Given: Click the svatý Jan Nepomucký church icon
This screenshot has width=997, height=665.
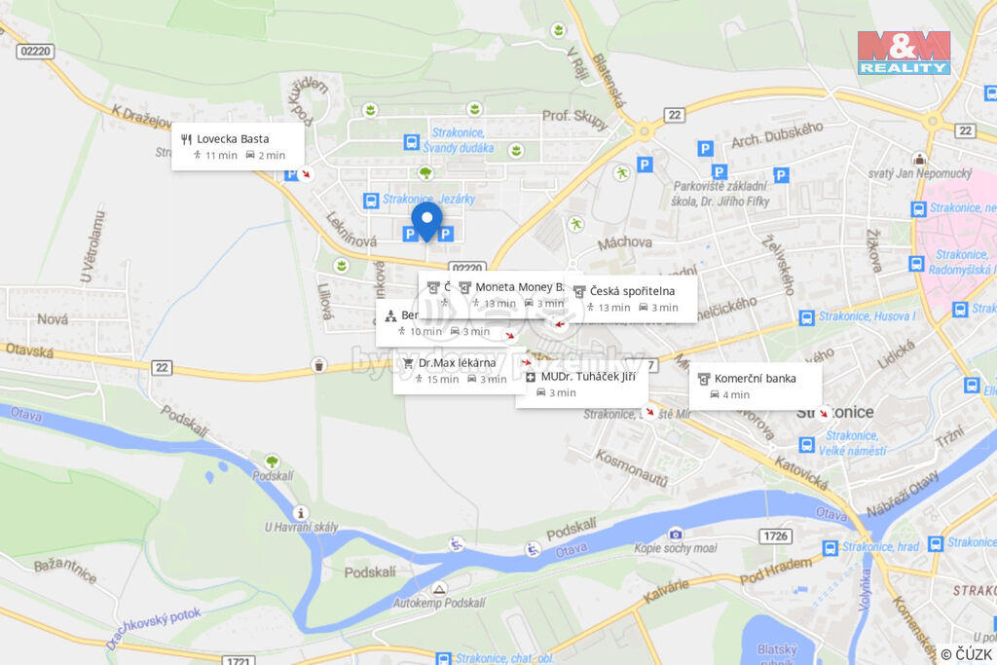Looking at the screenshot, I should [919, 159].
